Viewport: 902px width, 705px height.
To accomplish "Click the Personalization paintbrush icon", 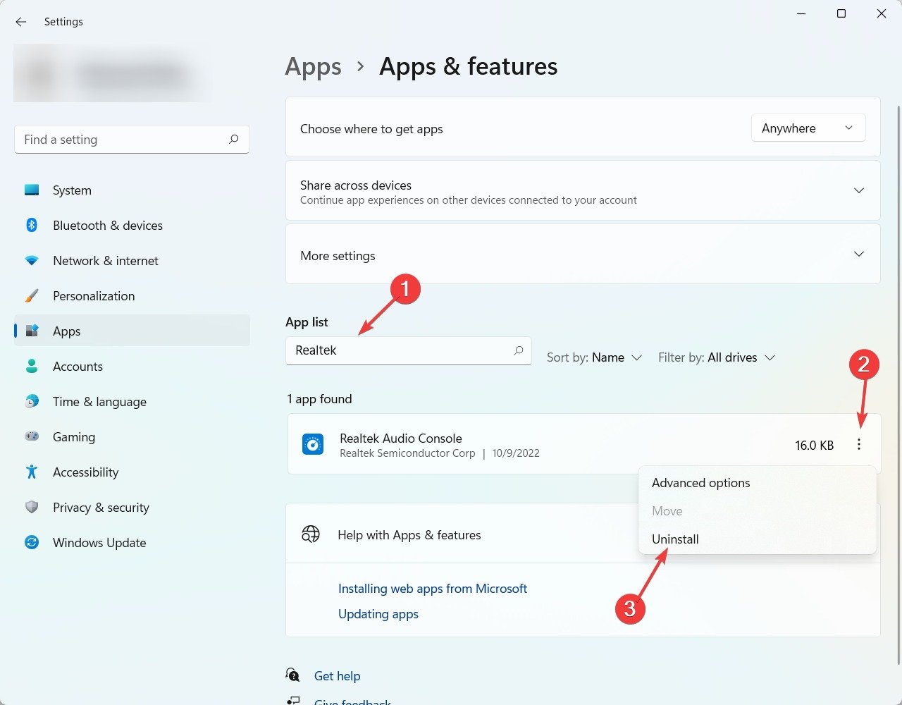I will click(x=32, y=296).
